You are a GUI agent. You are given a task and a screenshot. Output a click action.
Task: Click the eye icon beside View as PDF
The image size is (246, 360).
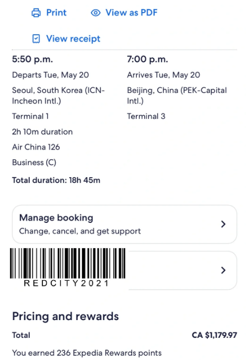95,13
